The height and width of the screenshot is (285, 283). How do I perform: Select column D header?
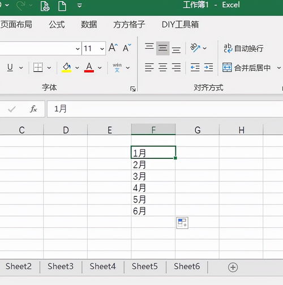[x=66, y=130]
